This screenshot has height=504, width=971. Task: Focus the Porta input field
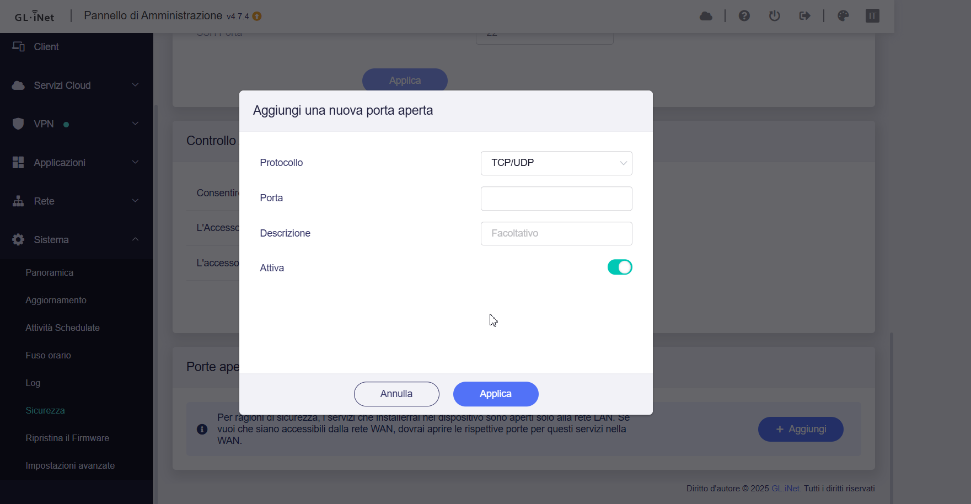click(556, 199)
